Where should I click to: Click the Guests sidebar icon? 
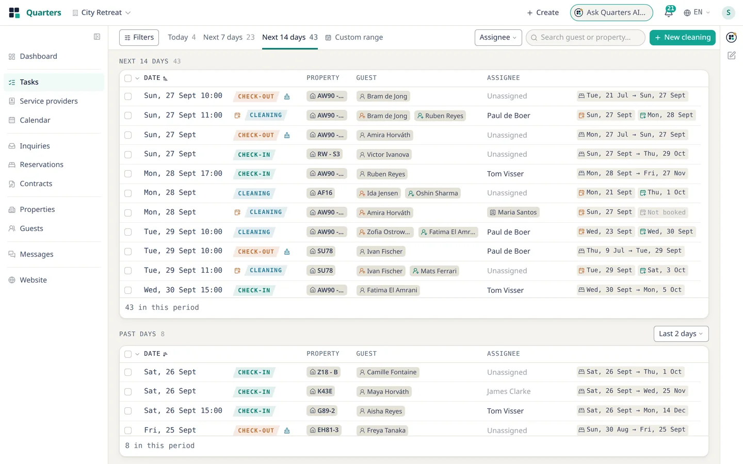(12, 228)
